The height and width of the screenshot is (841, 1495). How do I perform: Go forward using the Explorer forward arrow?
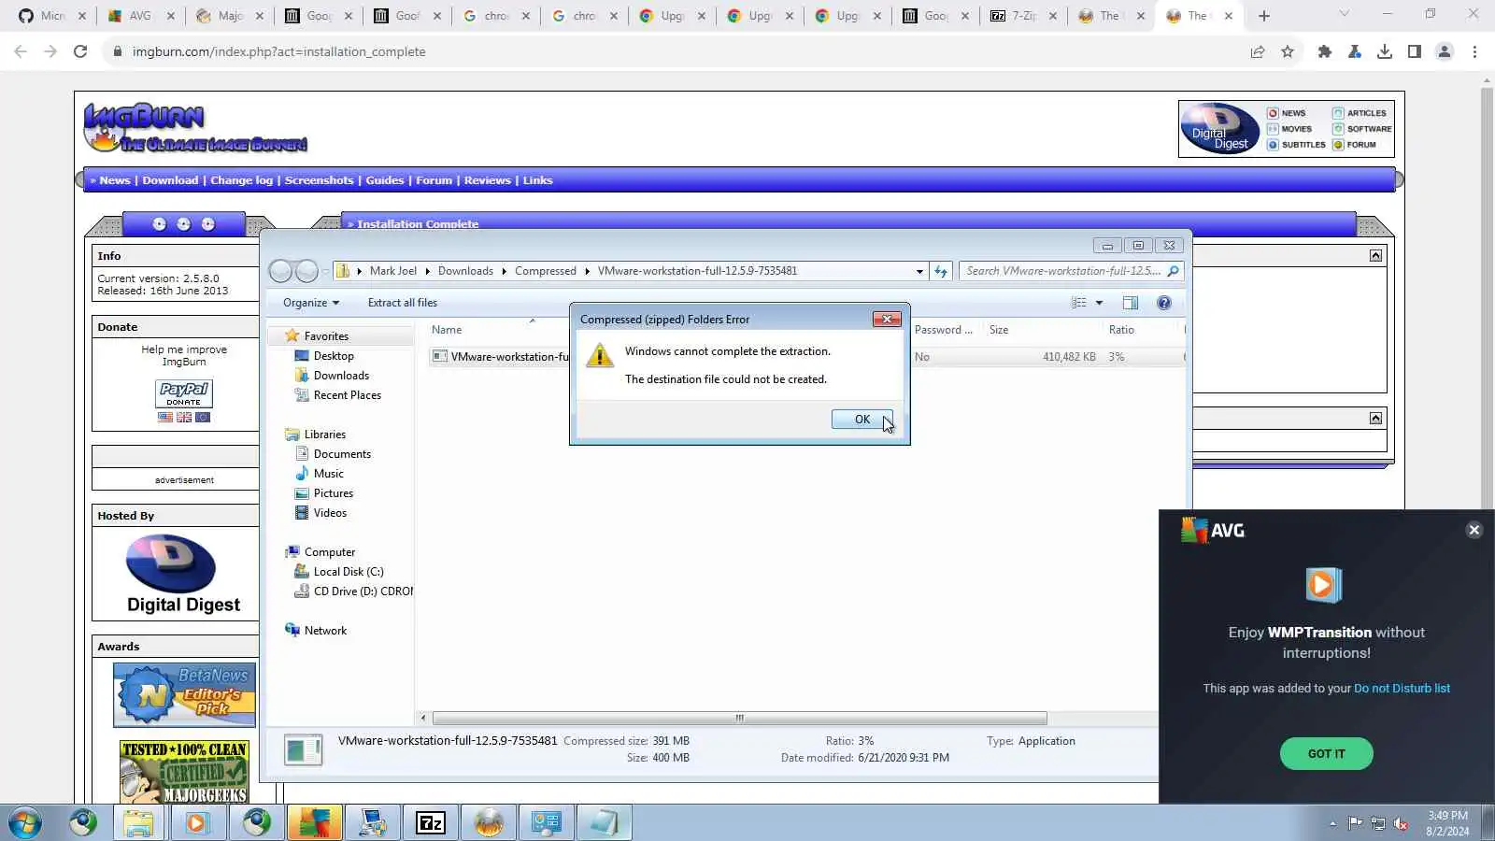tap(306, 271)
